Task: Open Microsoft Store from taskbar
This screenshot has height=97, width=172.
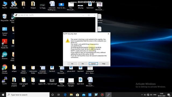Action: (x=77, y=95)
